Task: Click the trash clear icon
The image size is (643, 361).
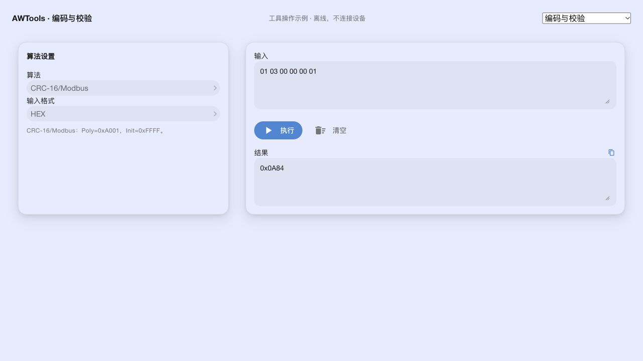Action: (x=320, y=130)
